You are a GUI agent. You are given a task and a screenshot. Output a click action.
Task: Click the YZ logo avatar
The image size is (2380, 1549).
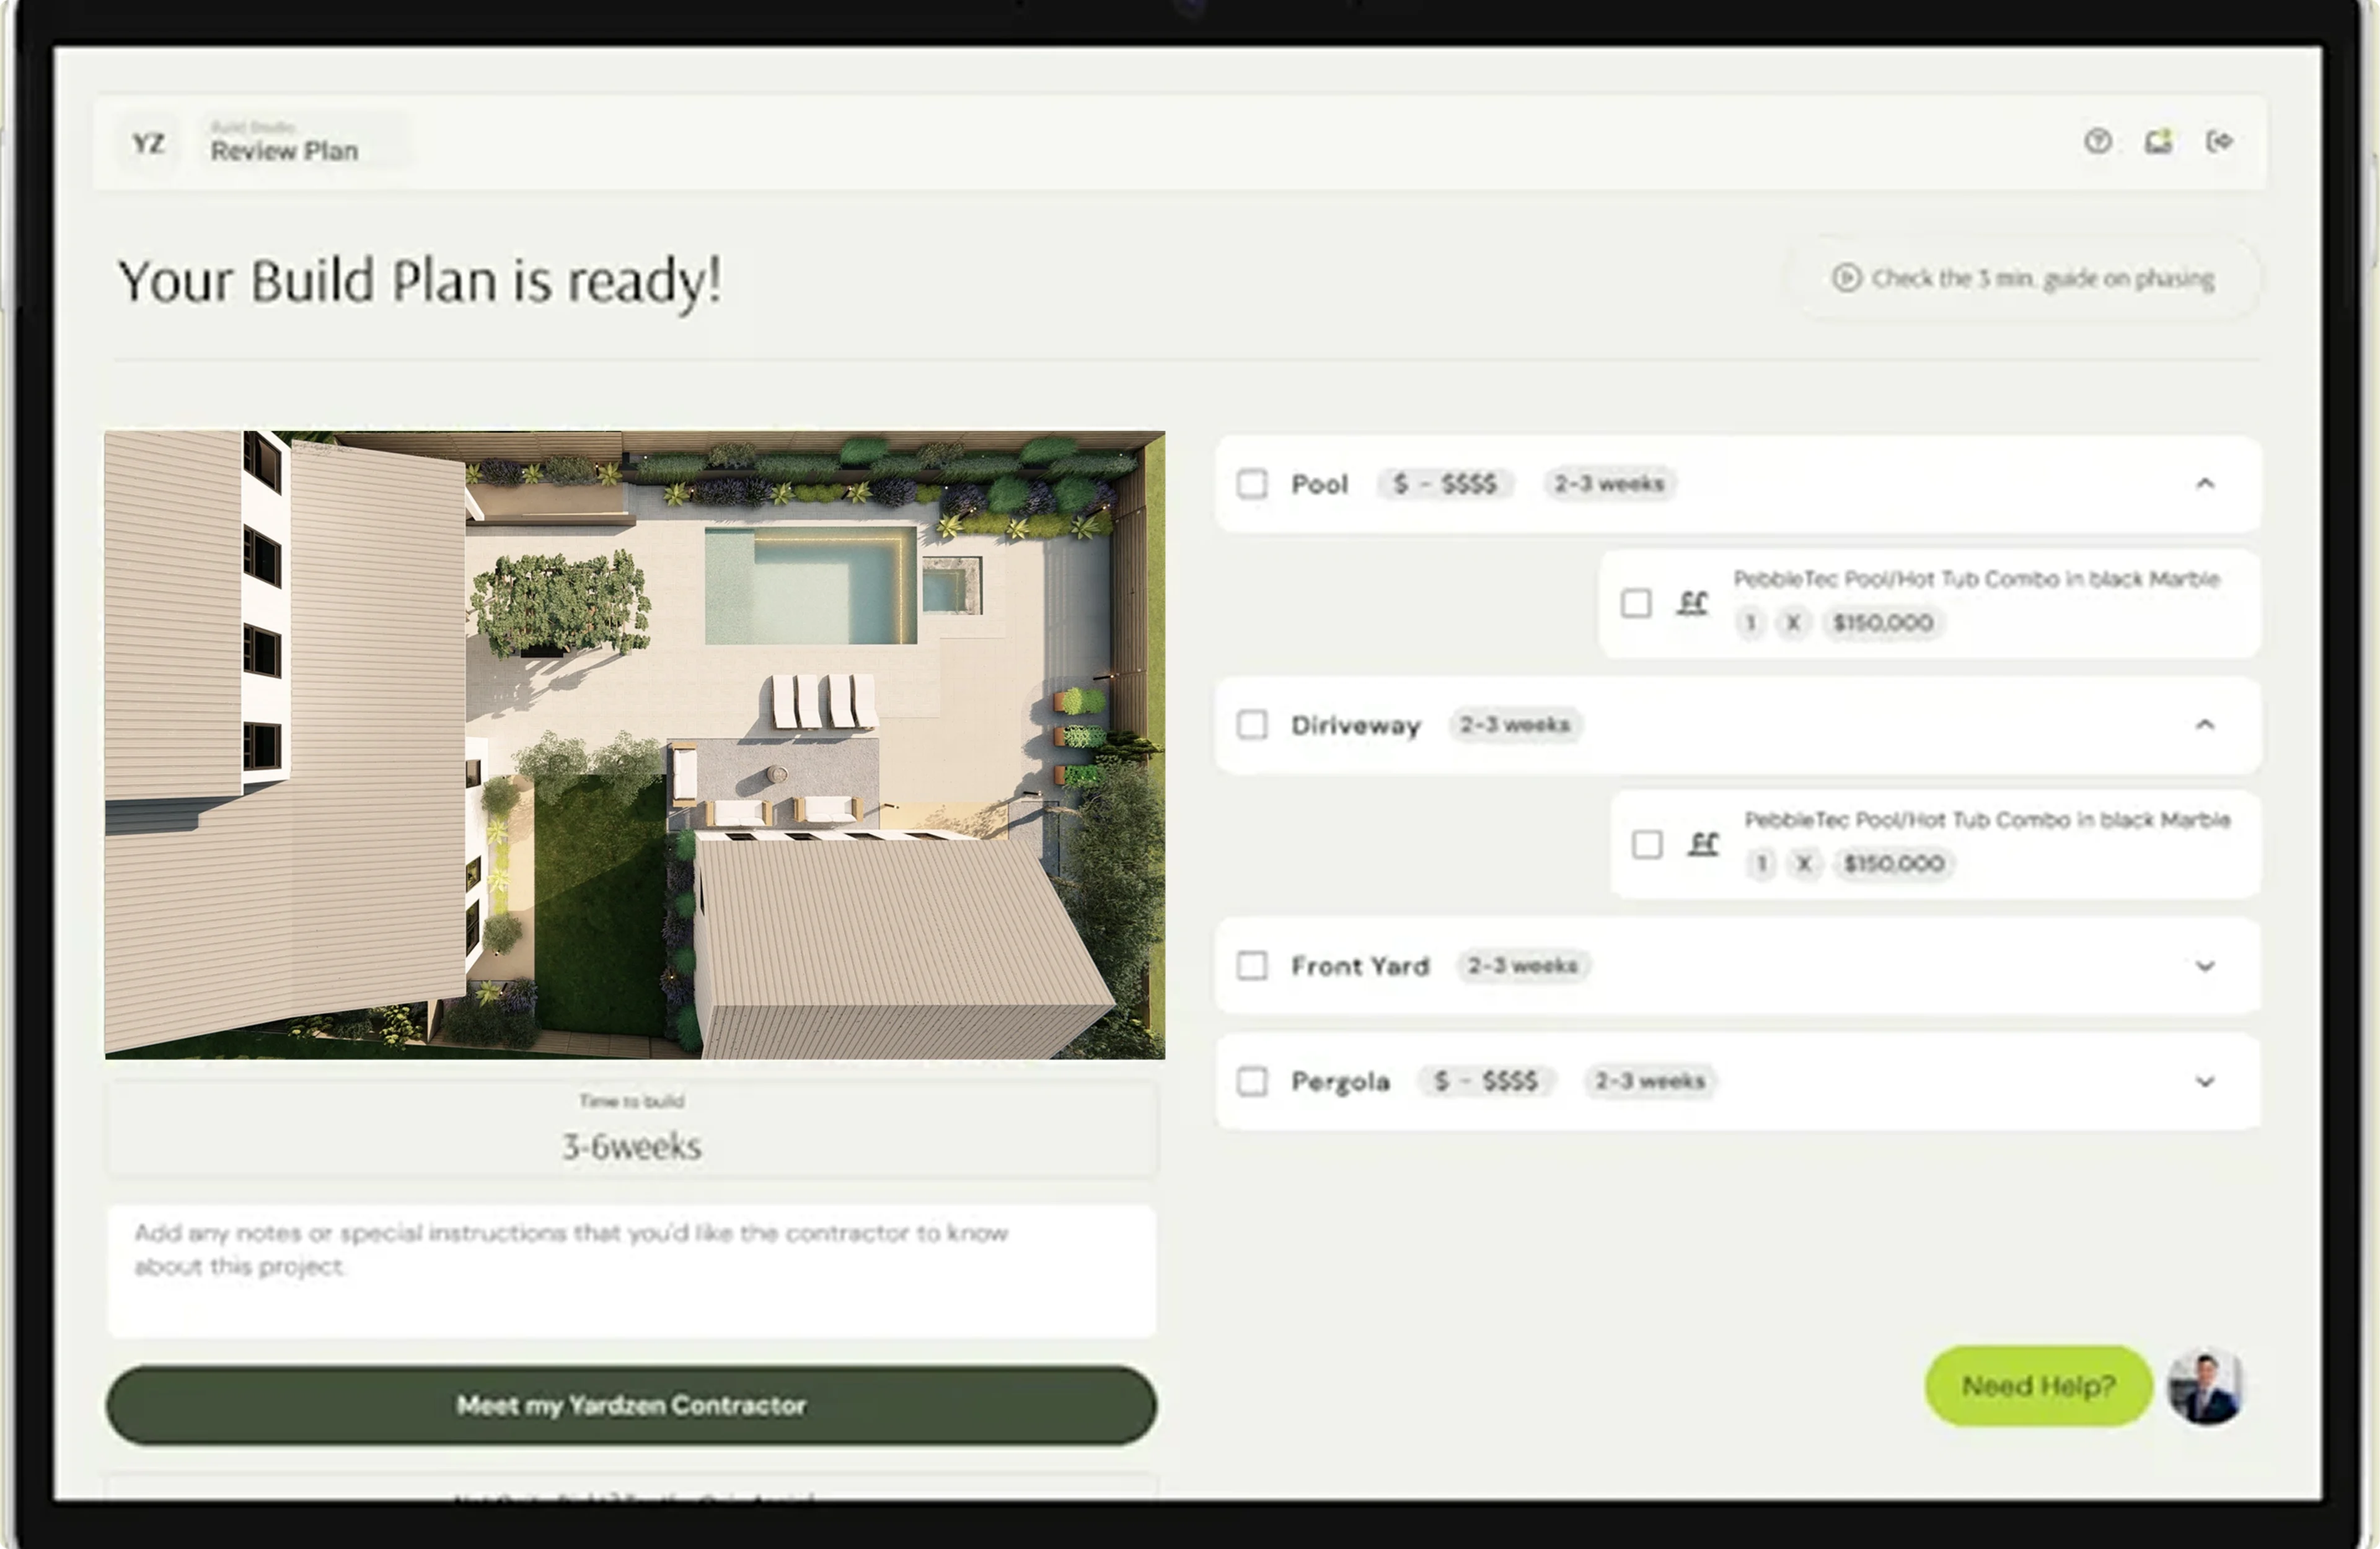148,144
